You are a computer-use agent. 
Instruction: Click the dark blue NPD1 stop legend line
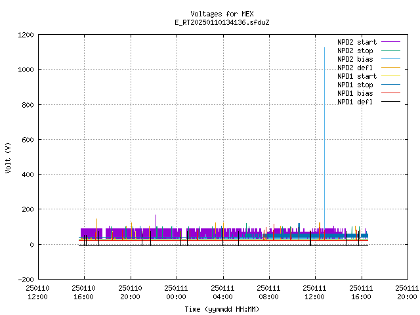[x=391, y=85]
